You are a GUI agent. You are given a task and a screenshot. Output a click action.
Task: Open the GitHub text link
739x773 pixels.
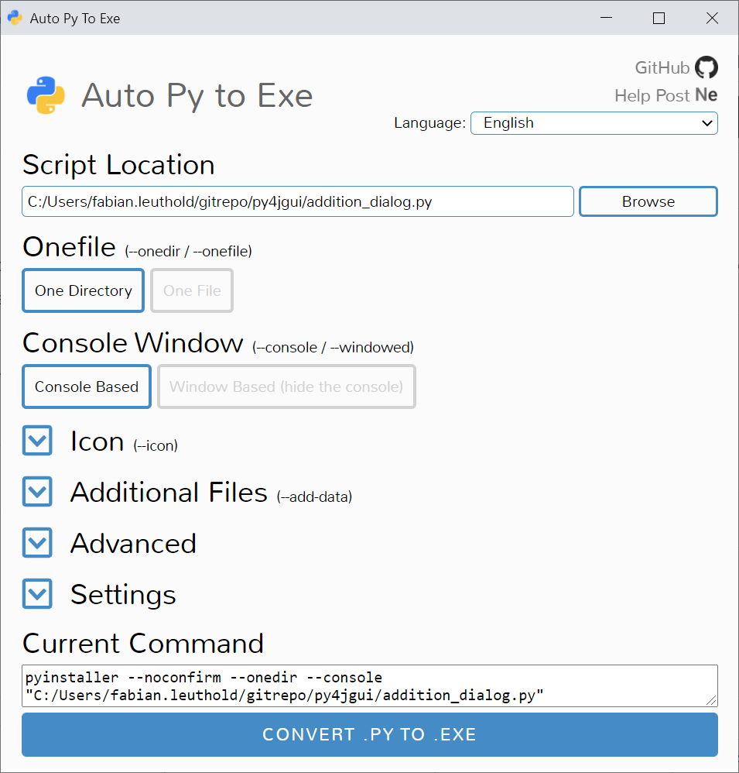662,67
